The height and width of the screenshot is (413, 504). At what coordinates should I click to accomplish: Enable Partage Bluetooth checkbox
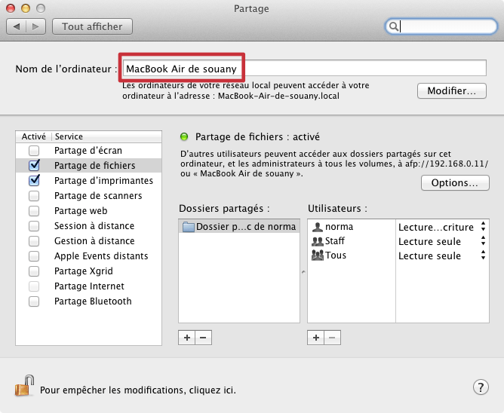[34, 301]
